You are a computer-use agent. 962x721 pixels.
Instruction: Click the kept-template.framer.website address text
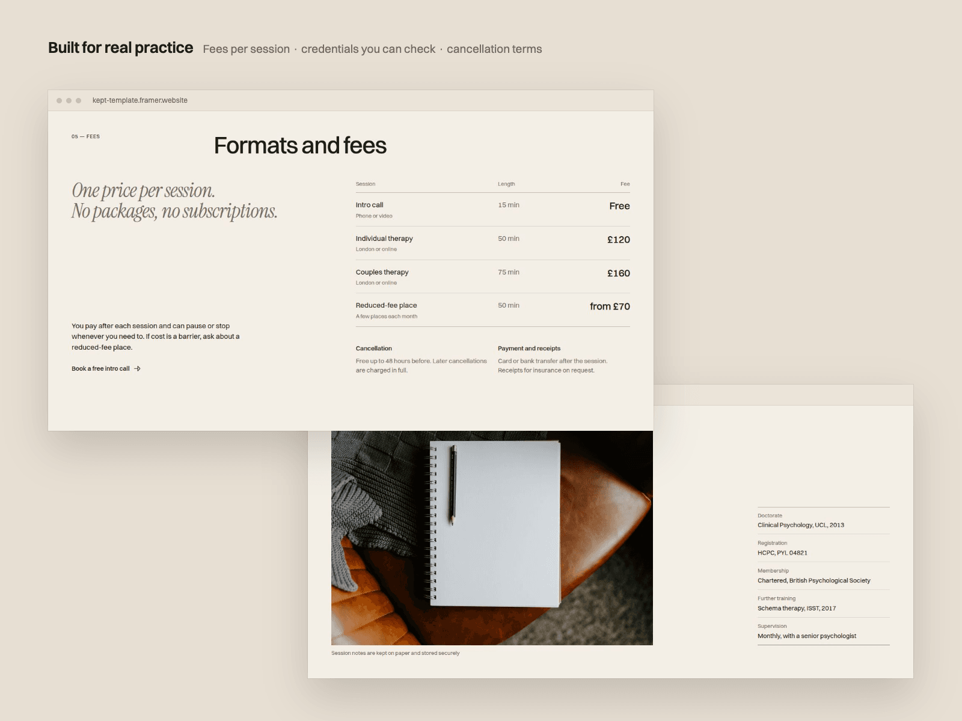[x=140, y=100]
